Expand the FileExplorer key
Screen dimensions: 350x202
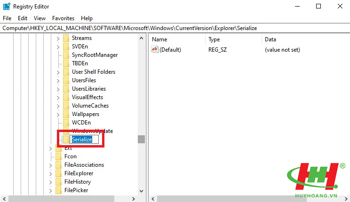51,174
